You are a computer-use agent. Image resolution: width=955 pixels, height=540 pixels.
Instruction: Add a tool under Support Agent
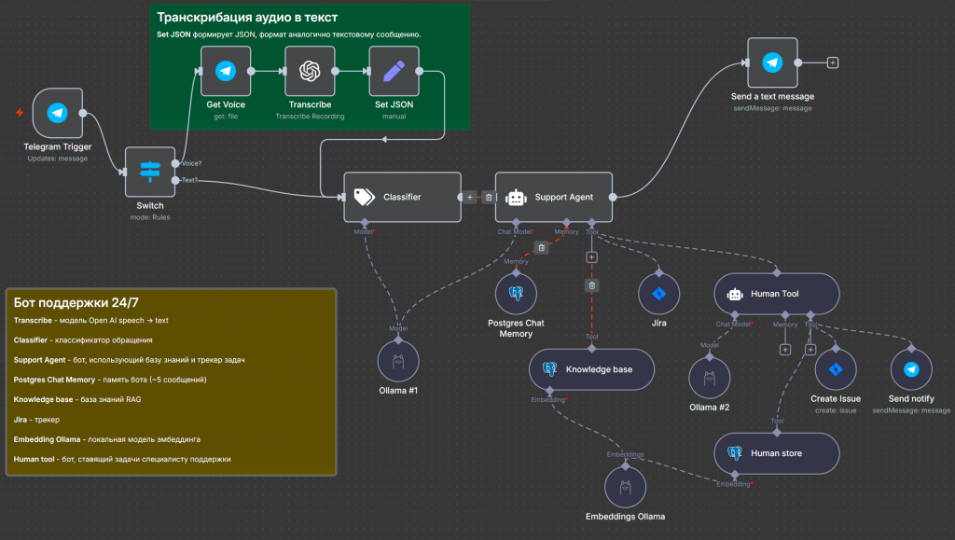591,257
